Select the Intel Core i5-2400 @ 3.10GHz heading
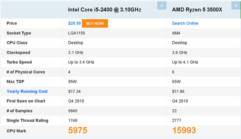The height and width of the screenshot is (139, 241). tap(104, 10)
